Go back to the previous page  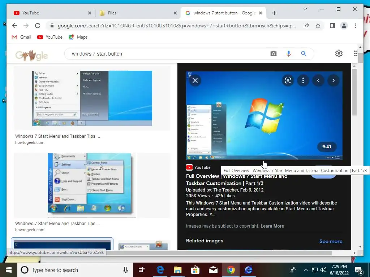[14, 26]
